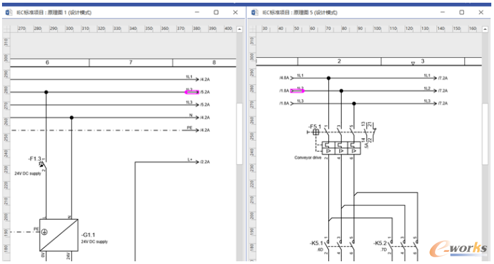Select column 7 header in left schematic
This screenshot has width=494, height=264.
pyautogui.click(x=130, y=63)
